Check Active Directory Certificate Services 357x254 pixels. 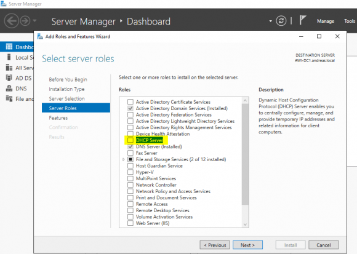point(130,101)
